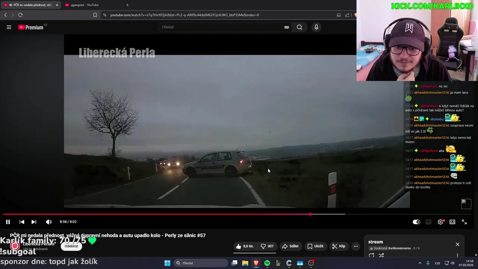478x269 pixels.
Task: Go back in browser history
Action: coord(5,15)
